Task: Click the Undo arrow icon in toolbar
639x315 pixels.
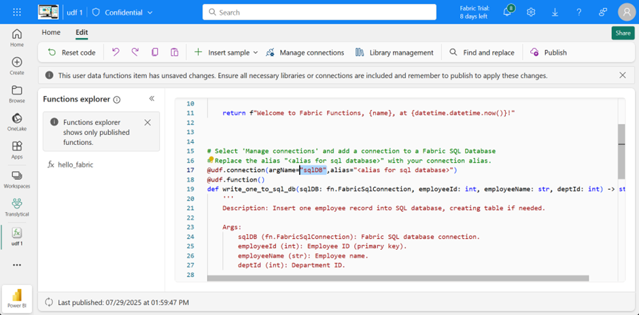Action: [x=116, y=52]
